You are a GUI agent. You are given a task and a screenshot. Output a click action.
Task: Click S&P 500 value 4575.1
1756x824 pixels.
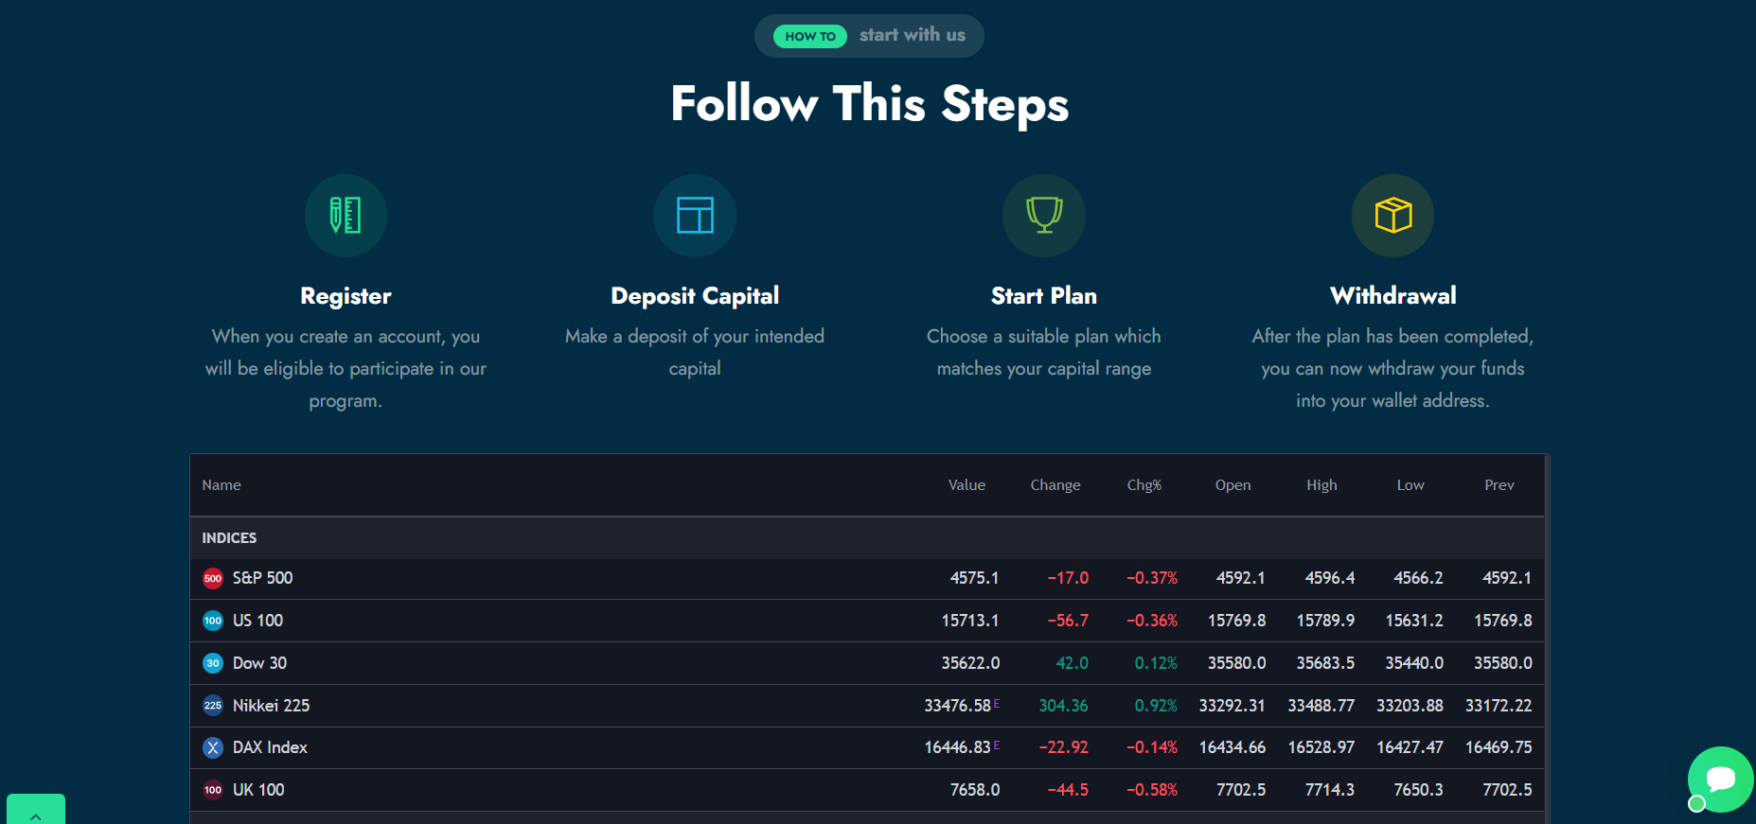(x=975, y=578)
